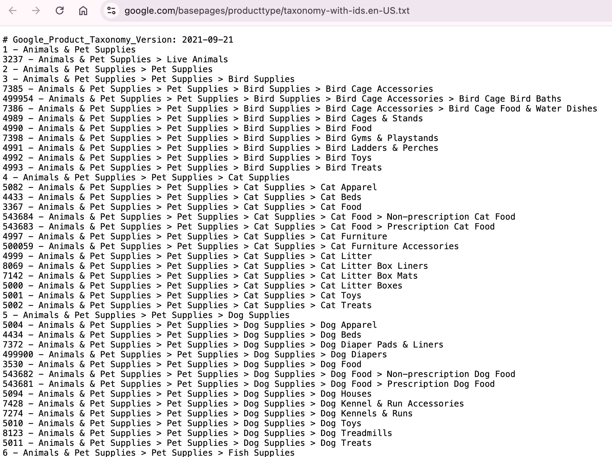Click the "Bird Ladders & Perches" line
Image resolution: width=612 pixels, height=457 pixels.
tap(220, 148)
